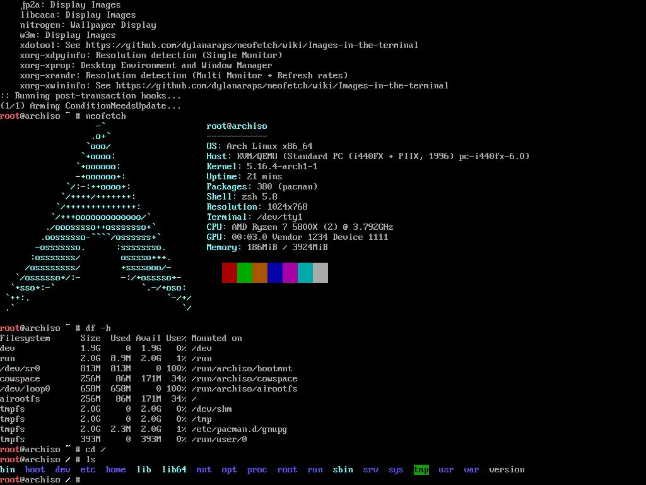The image size is (646, 485).
Task: Click the 'xorg-xdpyinfo: Resolution detection' line
Action: click(151, 56)
